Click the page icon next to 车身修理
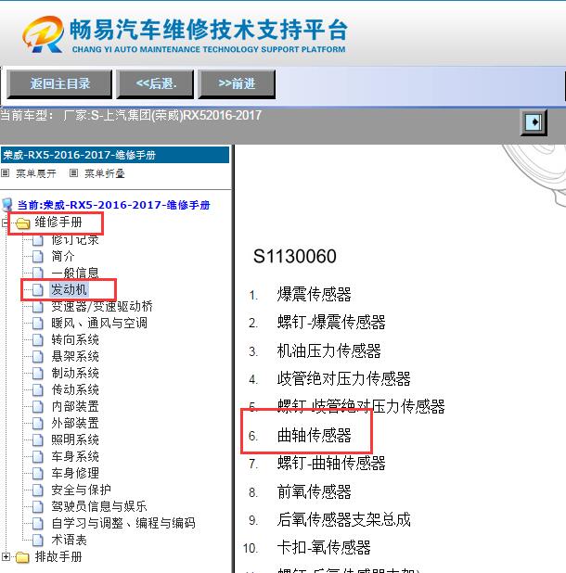This screenshot has width=566, height=573. [x=37, y=474]
